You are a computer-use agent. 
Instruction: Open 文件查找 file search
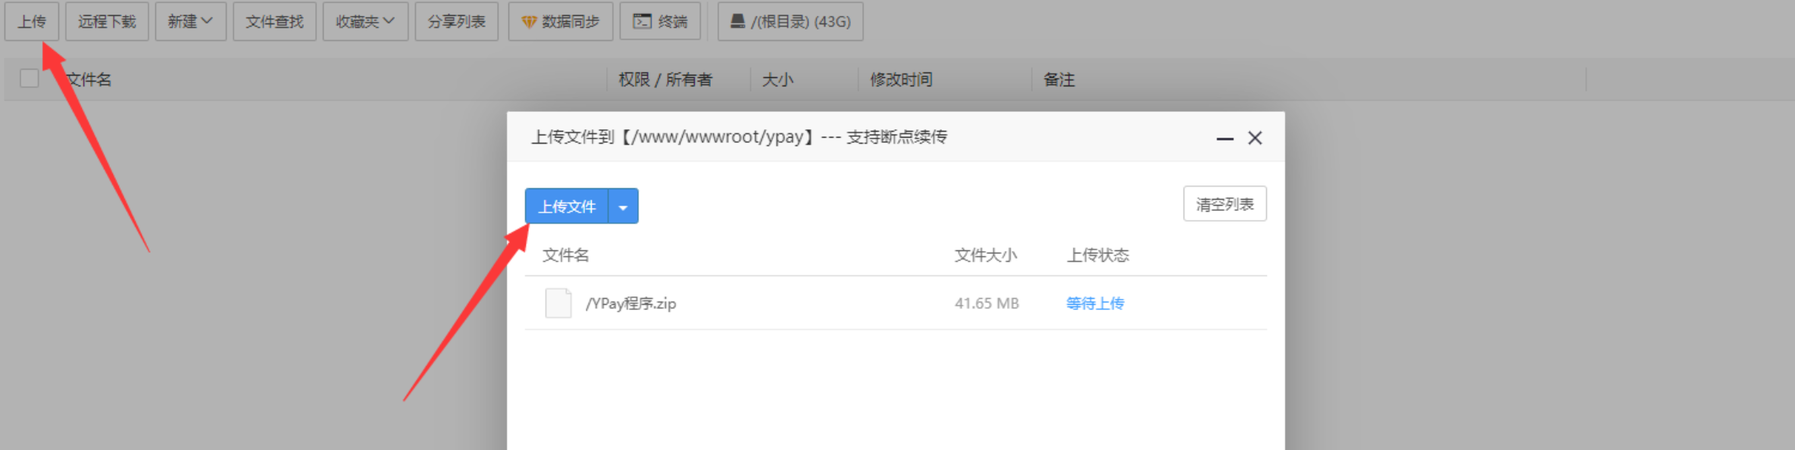(x=274, y=21)
